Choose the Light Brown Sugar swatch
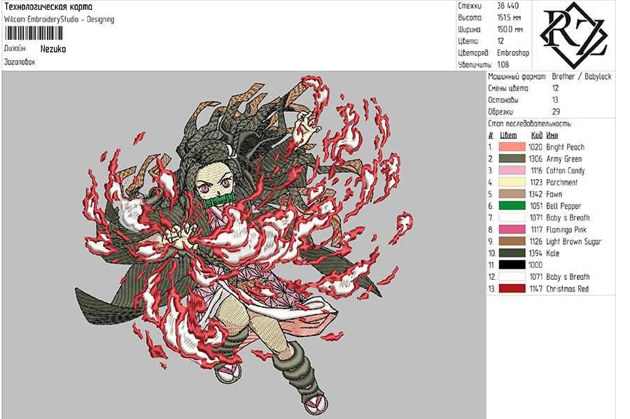 pos(512,241)
